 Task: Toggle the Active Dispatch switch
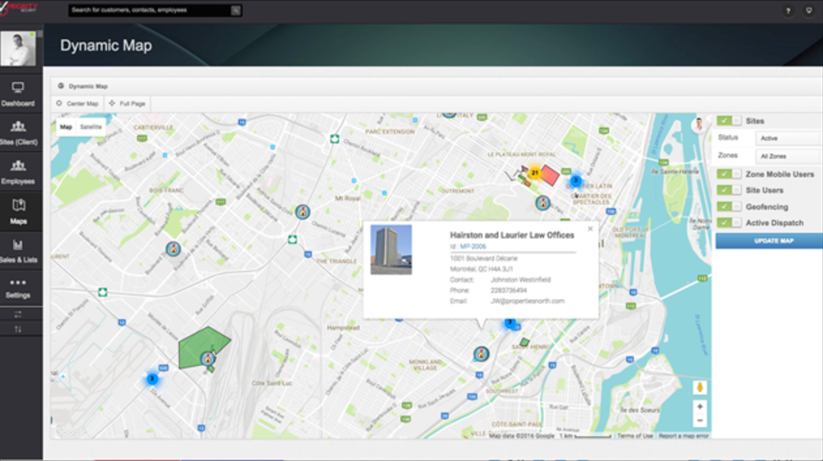729,223
